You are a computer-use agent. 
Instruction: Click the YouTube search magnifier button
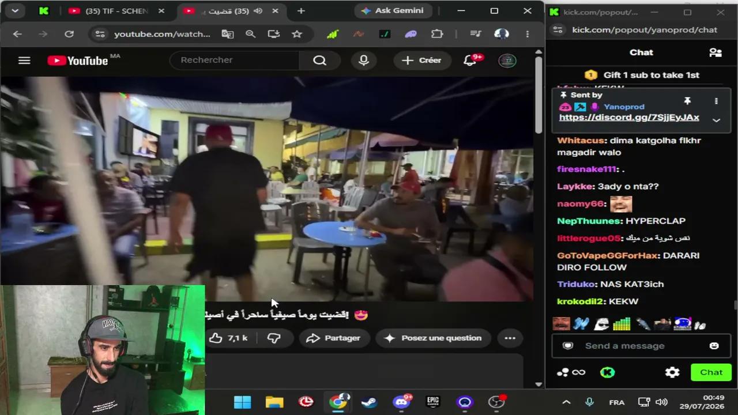[x=319, y=61]
